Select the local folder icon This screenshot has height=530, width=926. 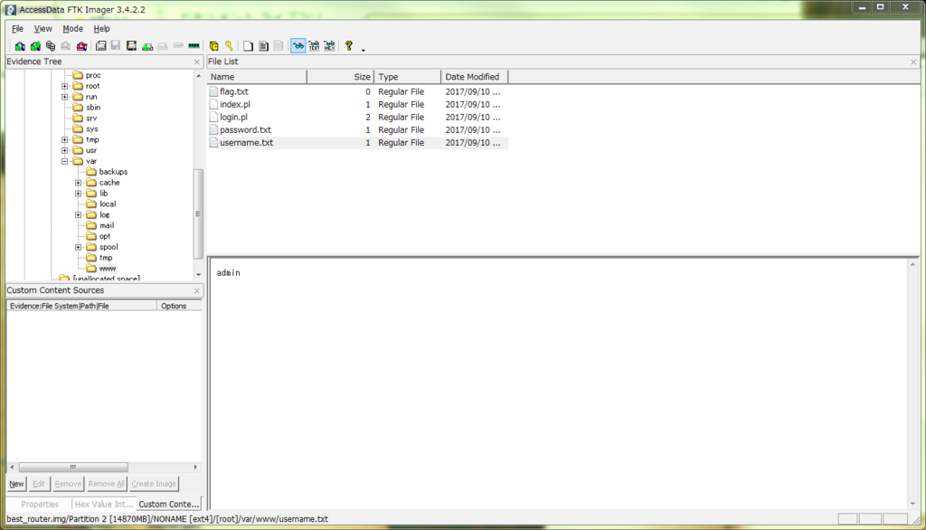point(91,203)
